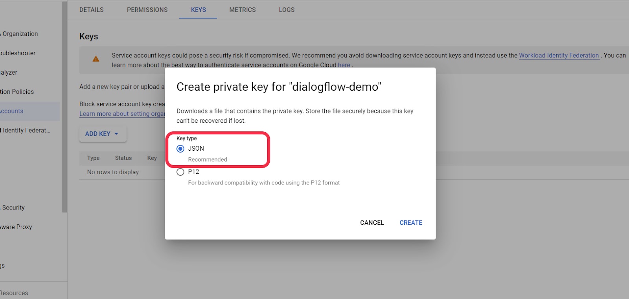Click the security warning triangle icon
The image size is (629, 299).
[x=96, y=59]
